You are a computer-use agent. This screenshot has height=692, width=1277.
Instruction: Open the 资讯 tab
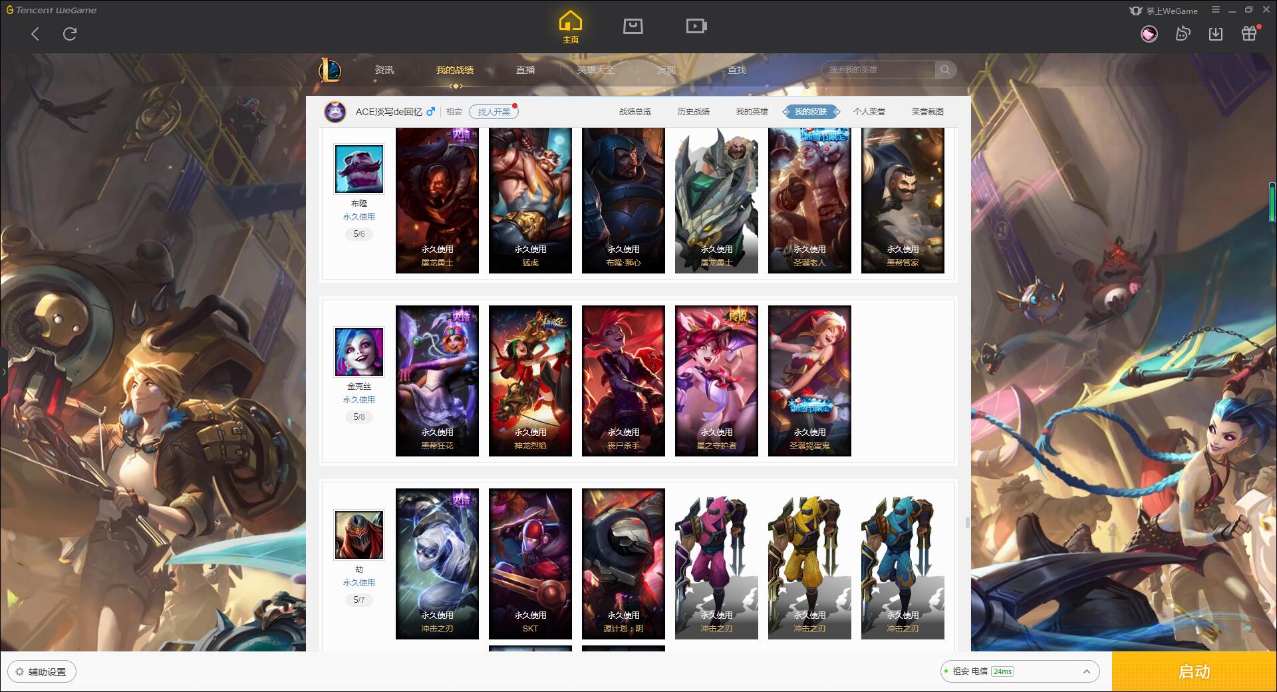click(384, 70)
